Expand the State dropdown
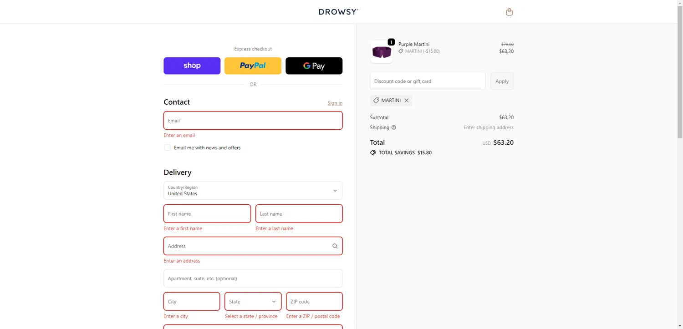 (253, 302)
